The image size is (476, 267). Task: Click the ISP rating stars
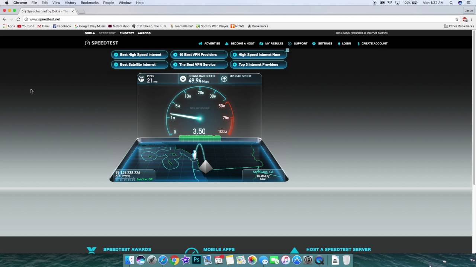(125, 179)
